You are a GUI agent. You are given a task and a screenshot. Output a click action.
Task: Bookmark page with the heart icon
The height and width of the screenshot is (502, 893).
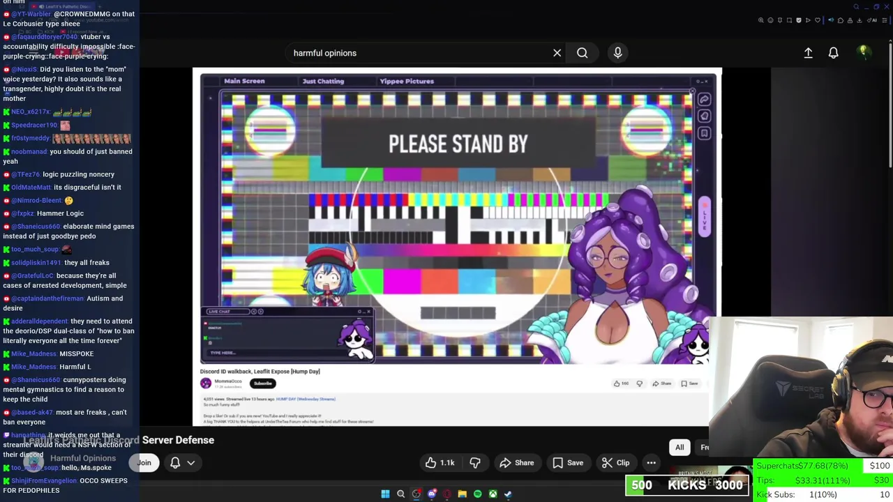[x=818, y=20]
